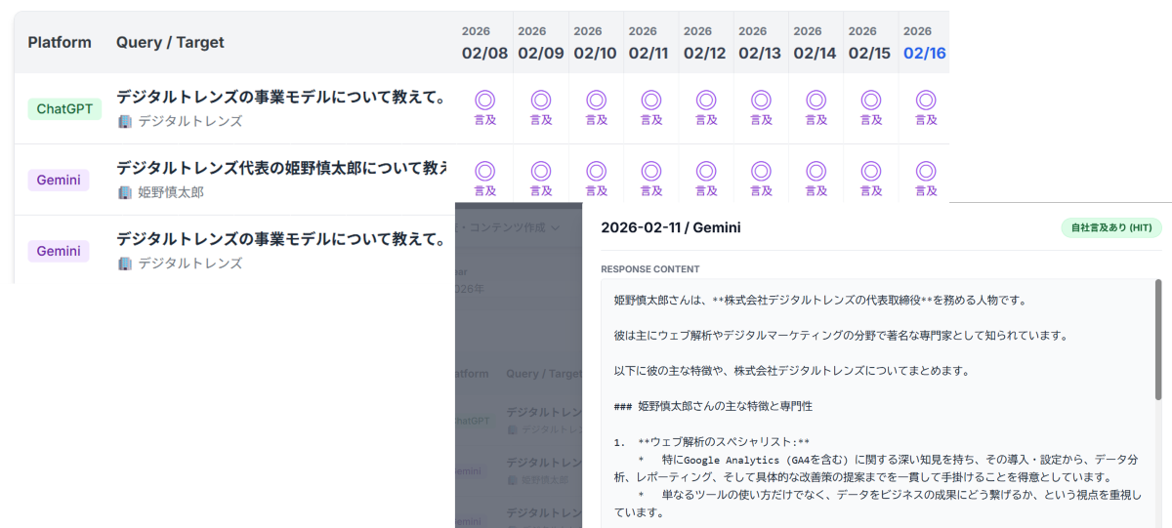This screenshot has width=1172, height=528.
Task: Open ChatGPT row mention icon for 02/08
Action: click(485, 100)
